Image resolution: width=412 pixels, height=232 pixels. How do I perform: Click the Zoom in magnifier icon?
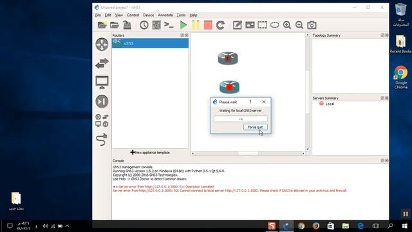point(287,25)
